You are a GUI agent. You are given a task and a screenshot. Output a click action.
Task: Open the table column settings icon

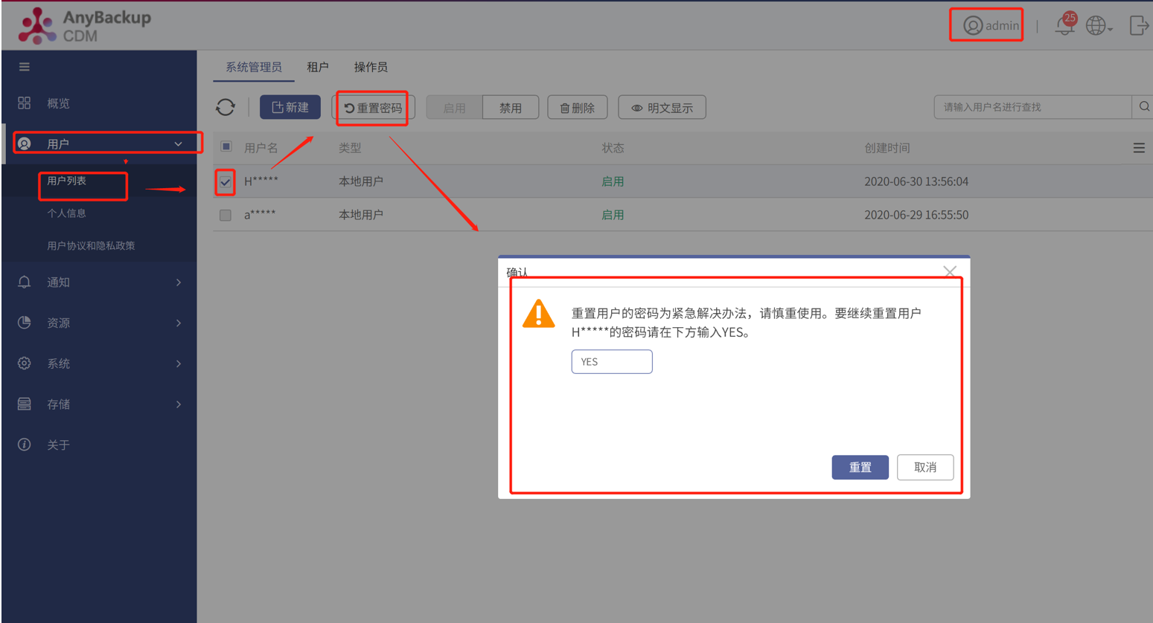pos(1138,147)
